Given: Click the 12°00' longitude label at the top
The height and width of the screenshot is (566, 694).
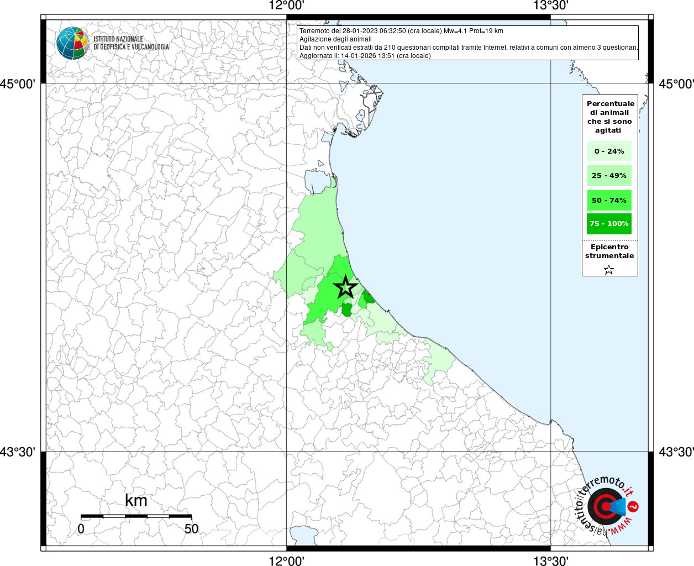Looking at the screenshot, I should click(x=286, y=6).
